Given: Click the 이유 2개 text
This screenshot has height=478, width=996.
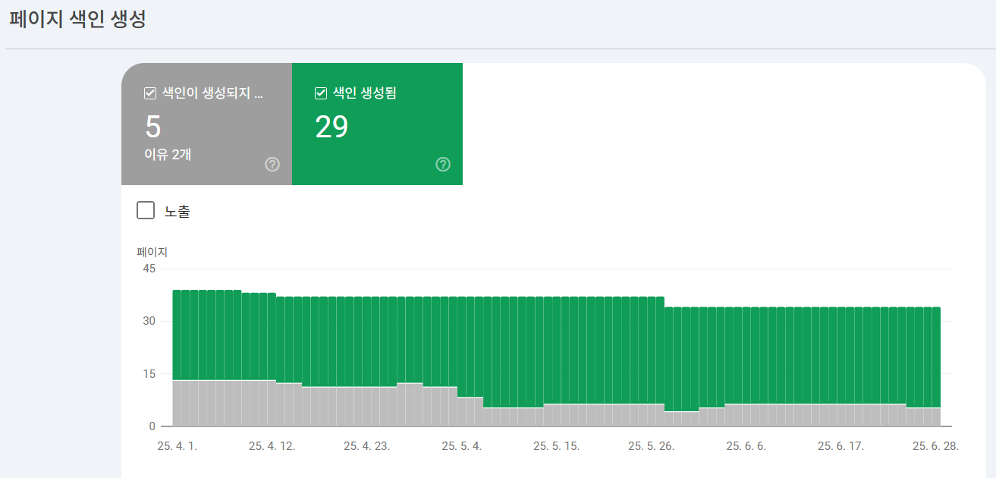Looking at the screenshot, I should 168,155.
